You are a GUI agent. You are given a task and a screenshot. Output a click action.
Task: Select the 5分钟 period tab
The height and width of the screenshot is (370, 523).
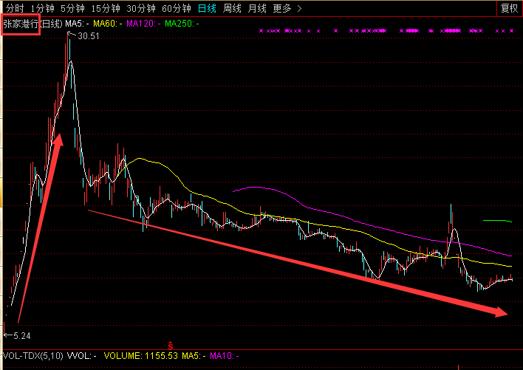pos(72,9)
